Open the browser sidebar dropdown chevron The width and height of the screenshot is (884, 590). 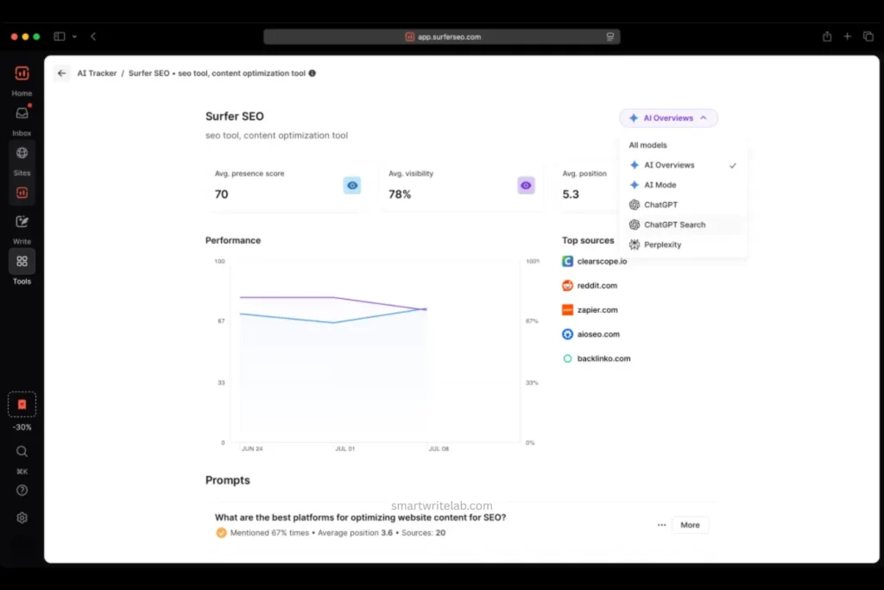click(x=74, y=36)
